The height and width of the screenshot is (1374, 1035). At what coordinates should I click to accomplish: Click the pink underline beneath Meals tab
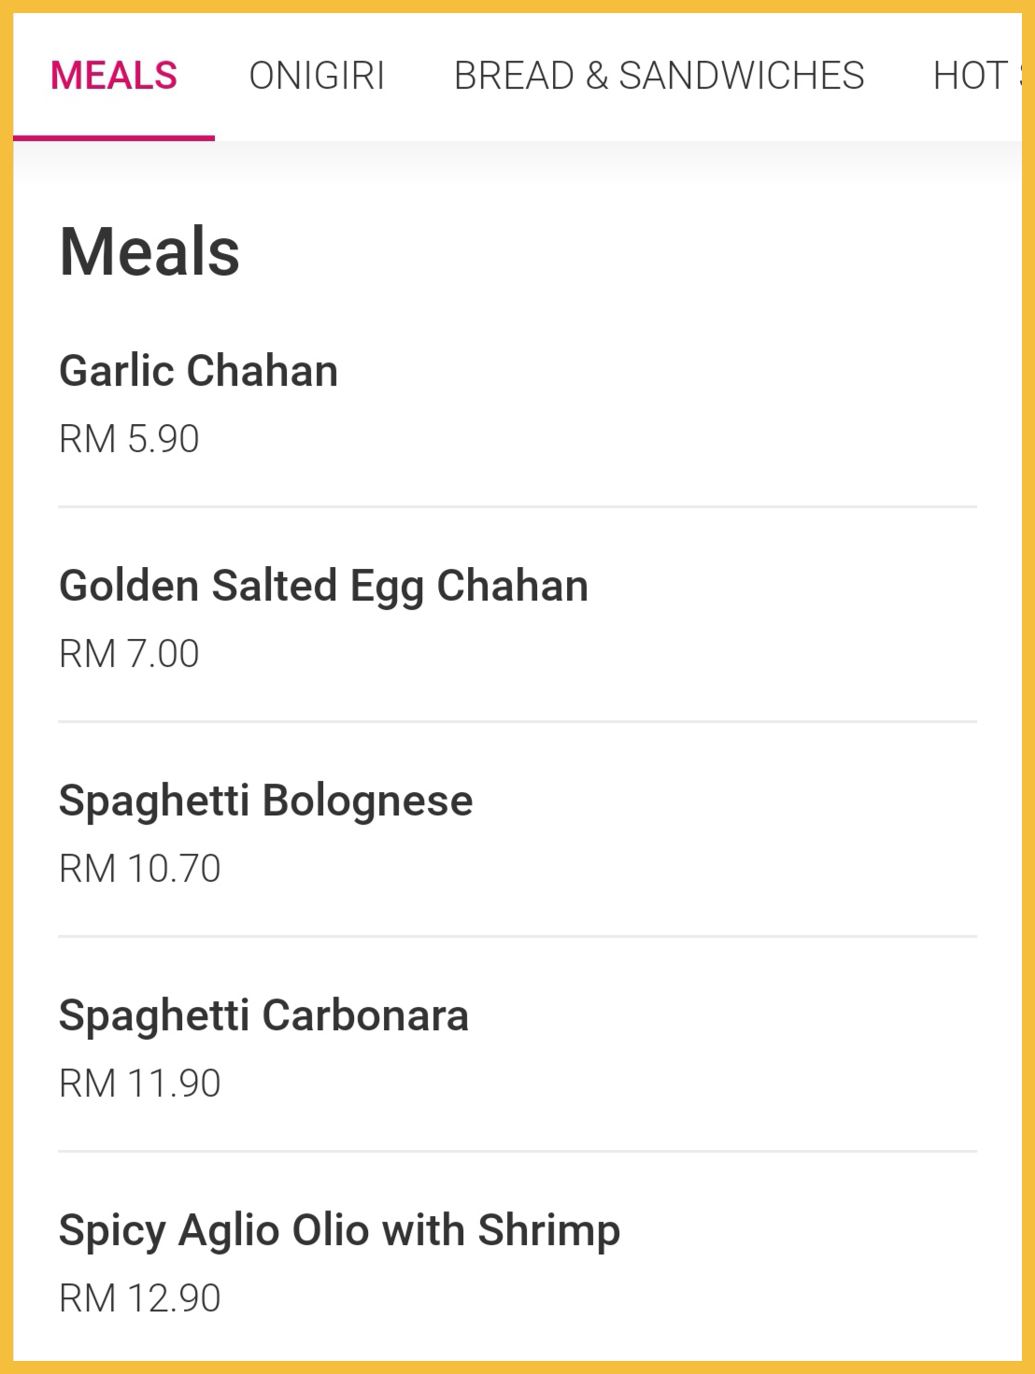click(x=114, y=138)
